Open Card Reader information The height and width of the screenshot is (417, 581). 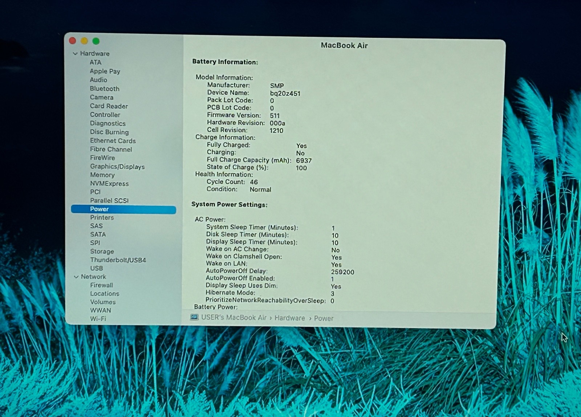click(109, 106)
